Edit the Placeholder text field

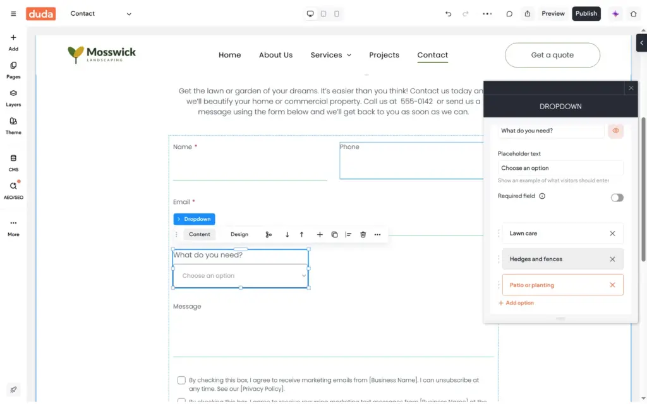point(560,168)
